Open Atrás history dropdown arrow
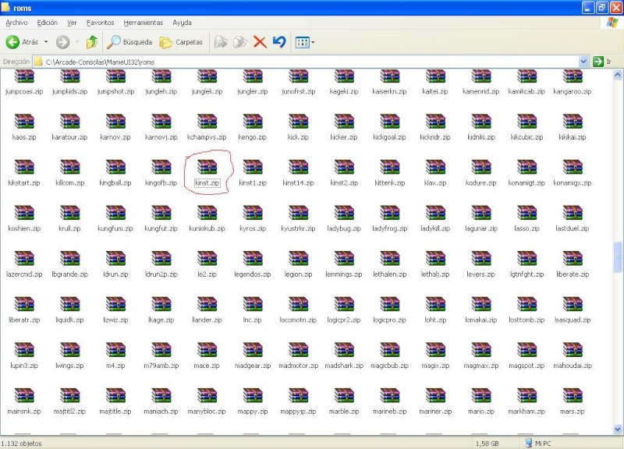624x449 pixels. coord(46,42)
